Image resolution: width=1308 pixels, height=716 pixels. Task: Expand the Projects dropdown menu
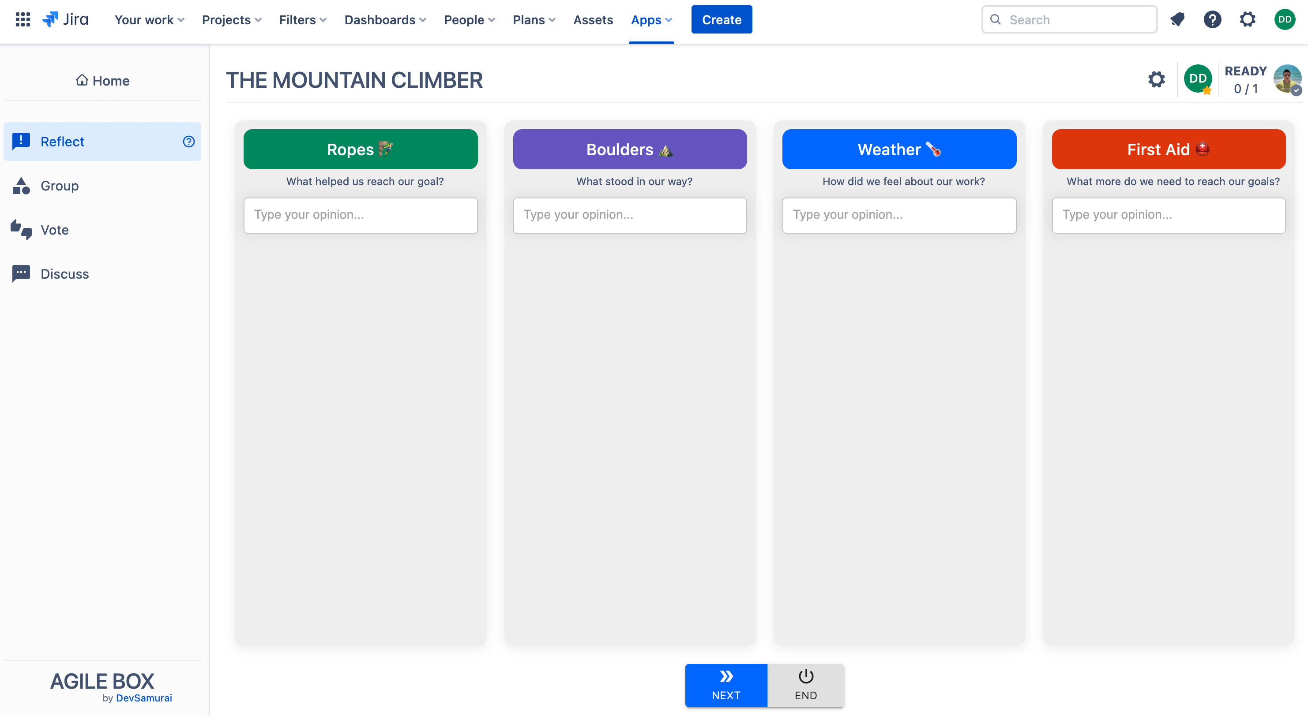(232, 20)
